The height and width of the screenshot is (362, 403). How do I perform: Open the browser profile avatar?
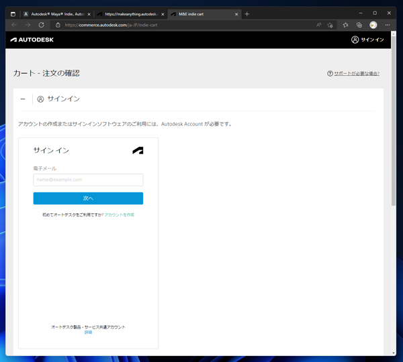[x=373, y=25]
